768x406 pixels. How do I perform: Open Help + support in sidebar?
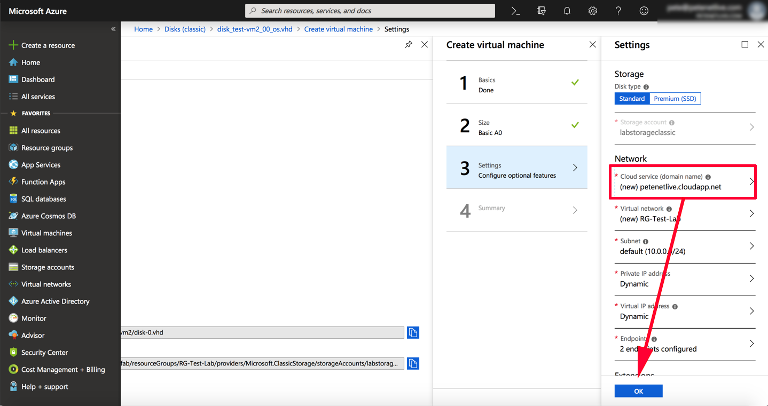(45, 387)
